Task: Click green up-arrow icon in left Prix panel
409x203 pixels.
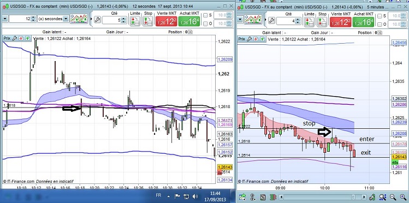Action: tap(28, 38)
